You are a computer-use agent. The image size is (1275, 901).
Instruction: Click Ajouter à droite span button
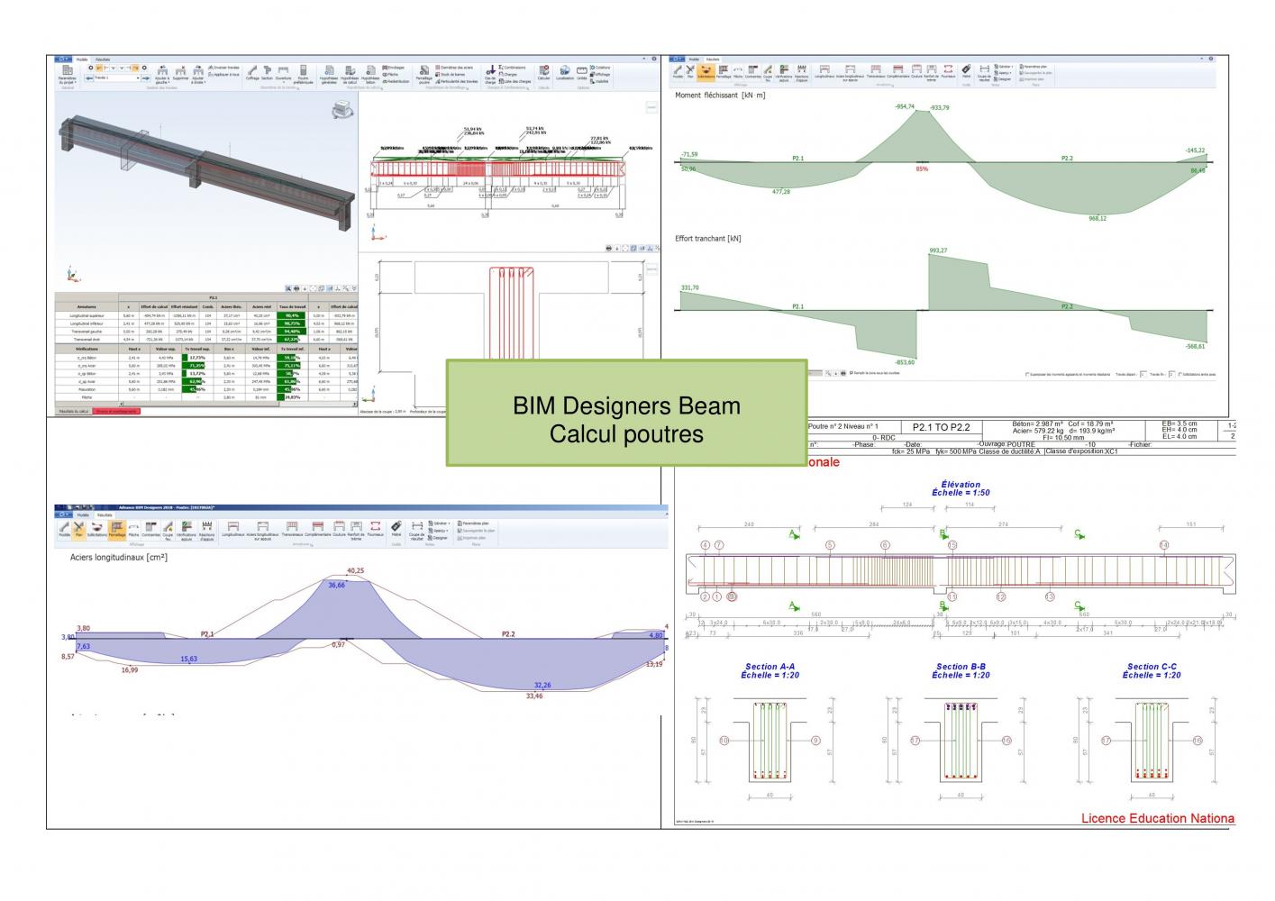click(x=198, y=74)
